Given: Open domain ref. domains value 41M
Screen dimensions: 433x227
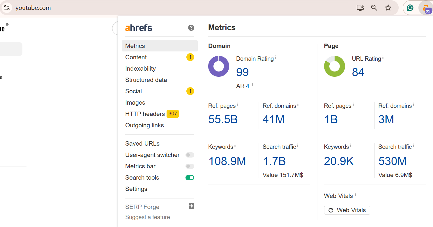Looking at the screenshot, I should (x=273, y=119).
